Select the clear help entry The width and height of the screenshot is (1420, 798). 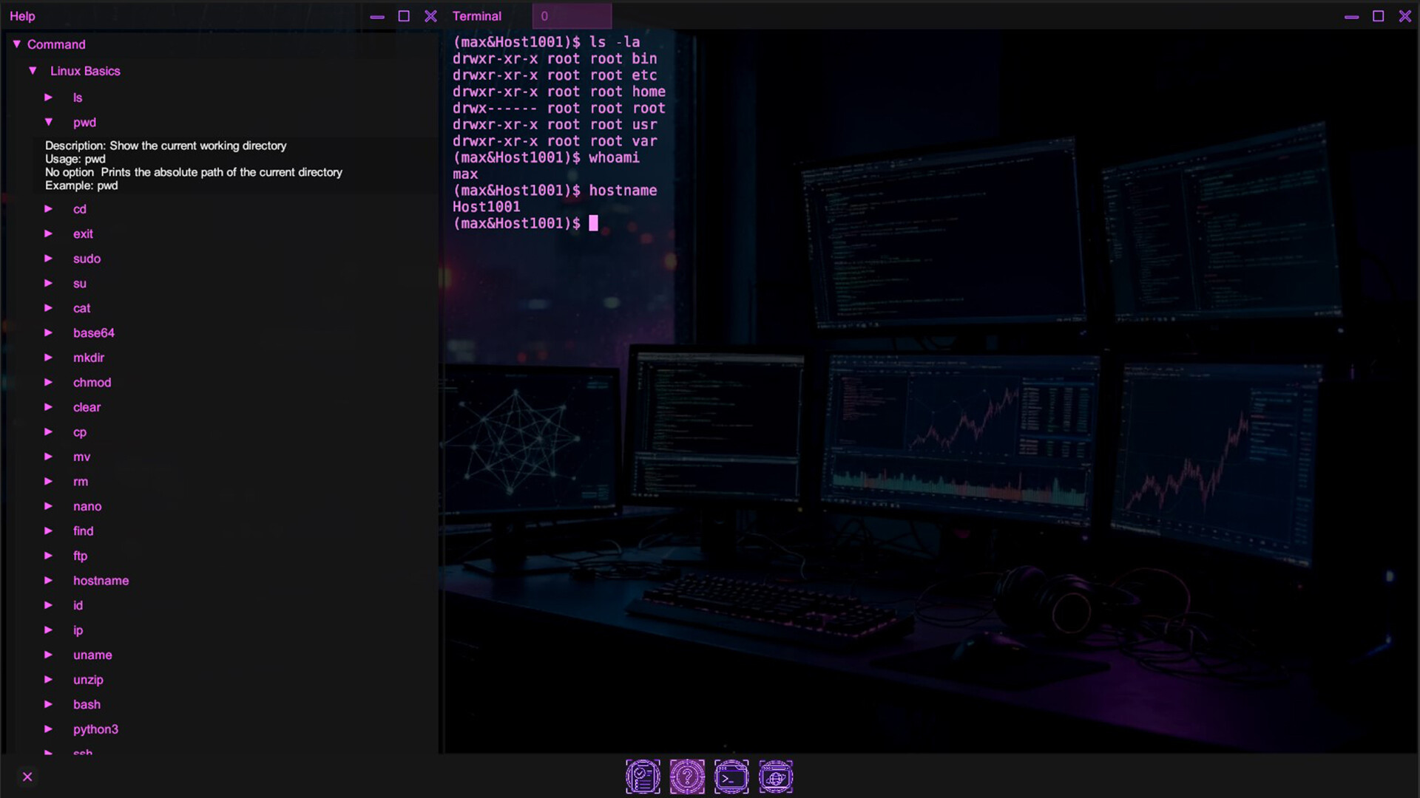(87, 407)
